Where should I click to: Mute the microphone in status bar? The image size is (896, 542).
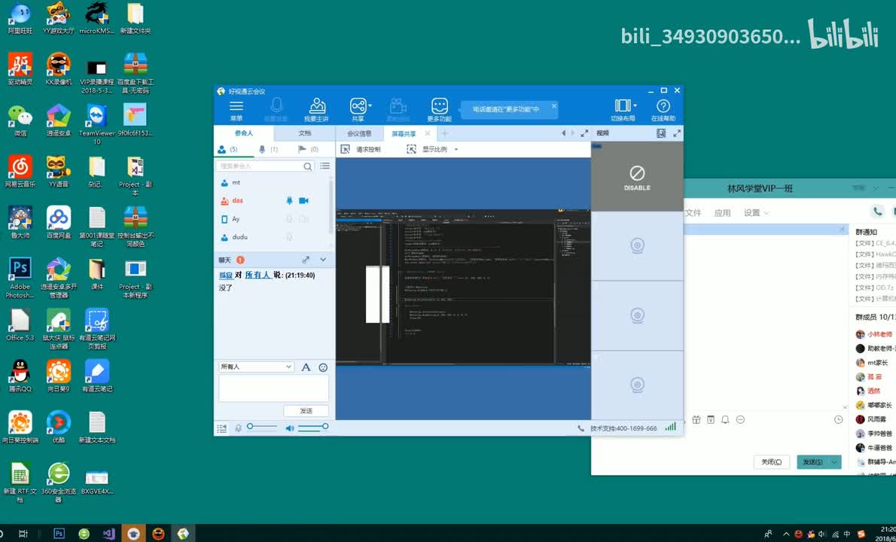click(x=238, y=428)
